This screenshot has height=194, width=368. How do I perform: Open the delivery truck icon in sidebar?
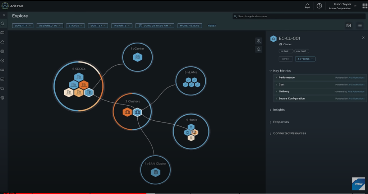(3, 88)
